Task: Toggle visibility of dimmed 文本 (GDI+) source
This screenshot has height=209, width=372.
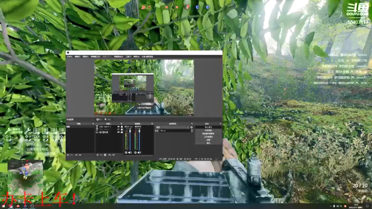Action: (119, 129)
